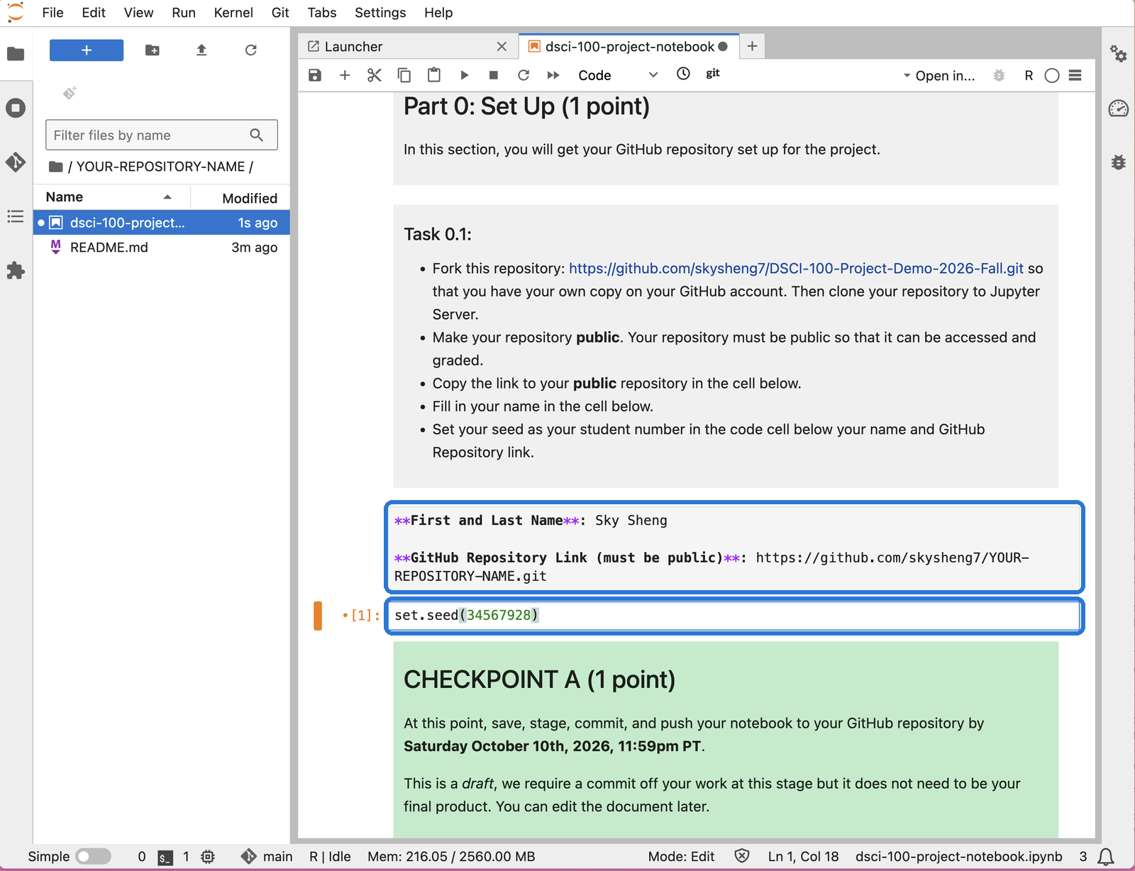Click the Filter files by name field

pyautogui.click(x=162, y=135)
